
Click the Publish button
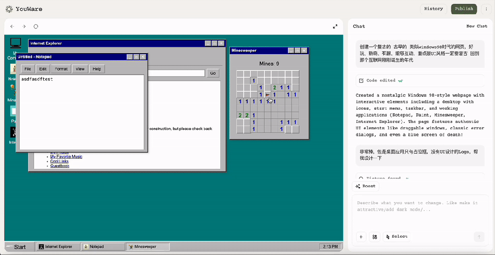[464, 9]
